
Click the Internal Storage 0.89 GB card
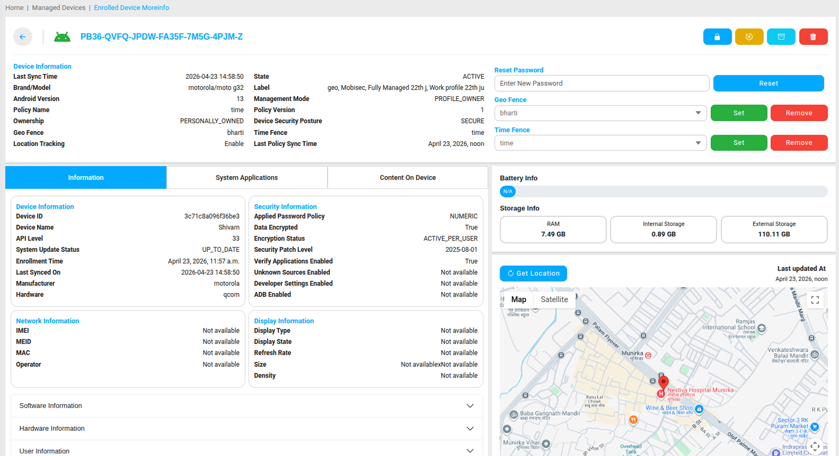click(664, 229)
